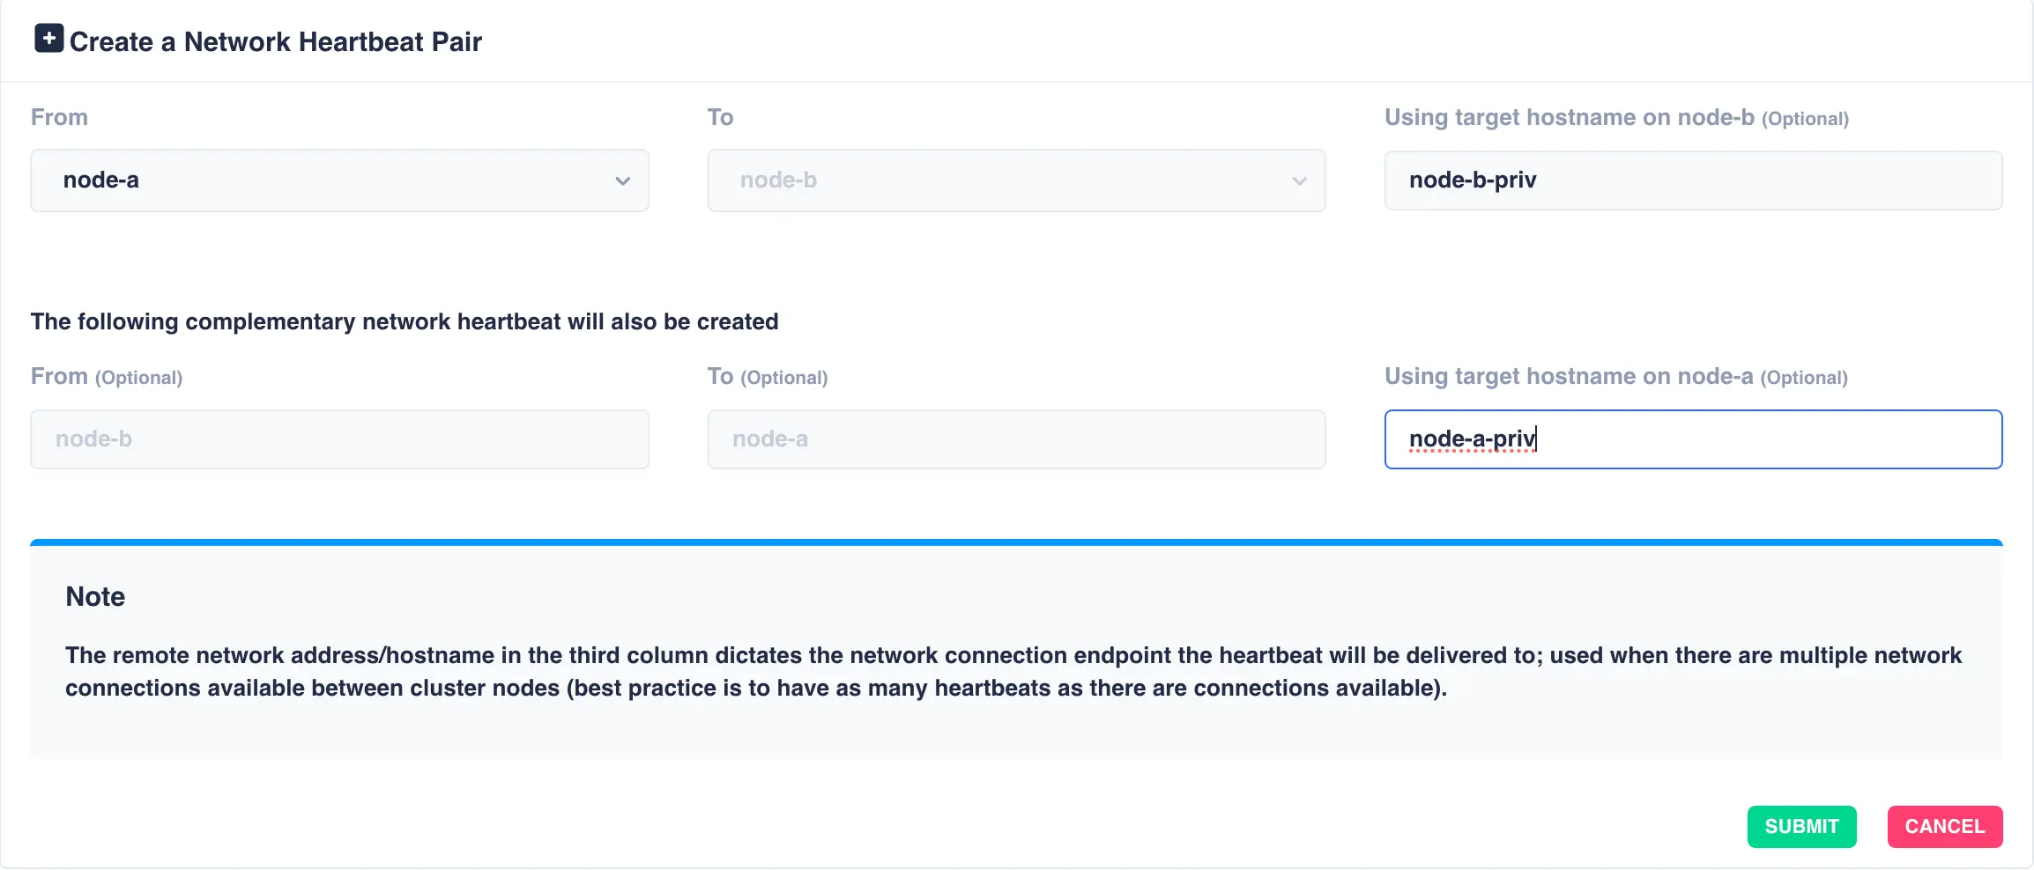
Task: Click the optional 'From' field with node-b placeholder
Action: pyautogui.click(x=339, y=439)
